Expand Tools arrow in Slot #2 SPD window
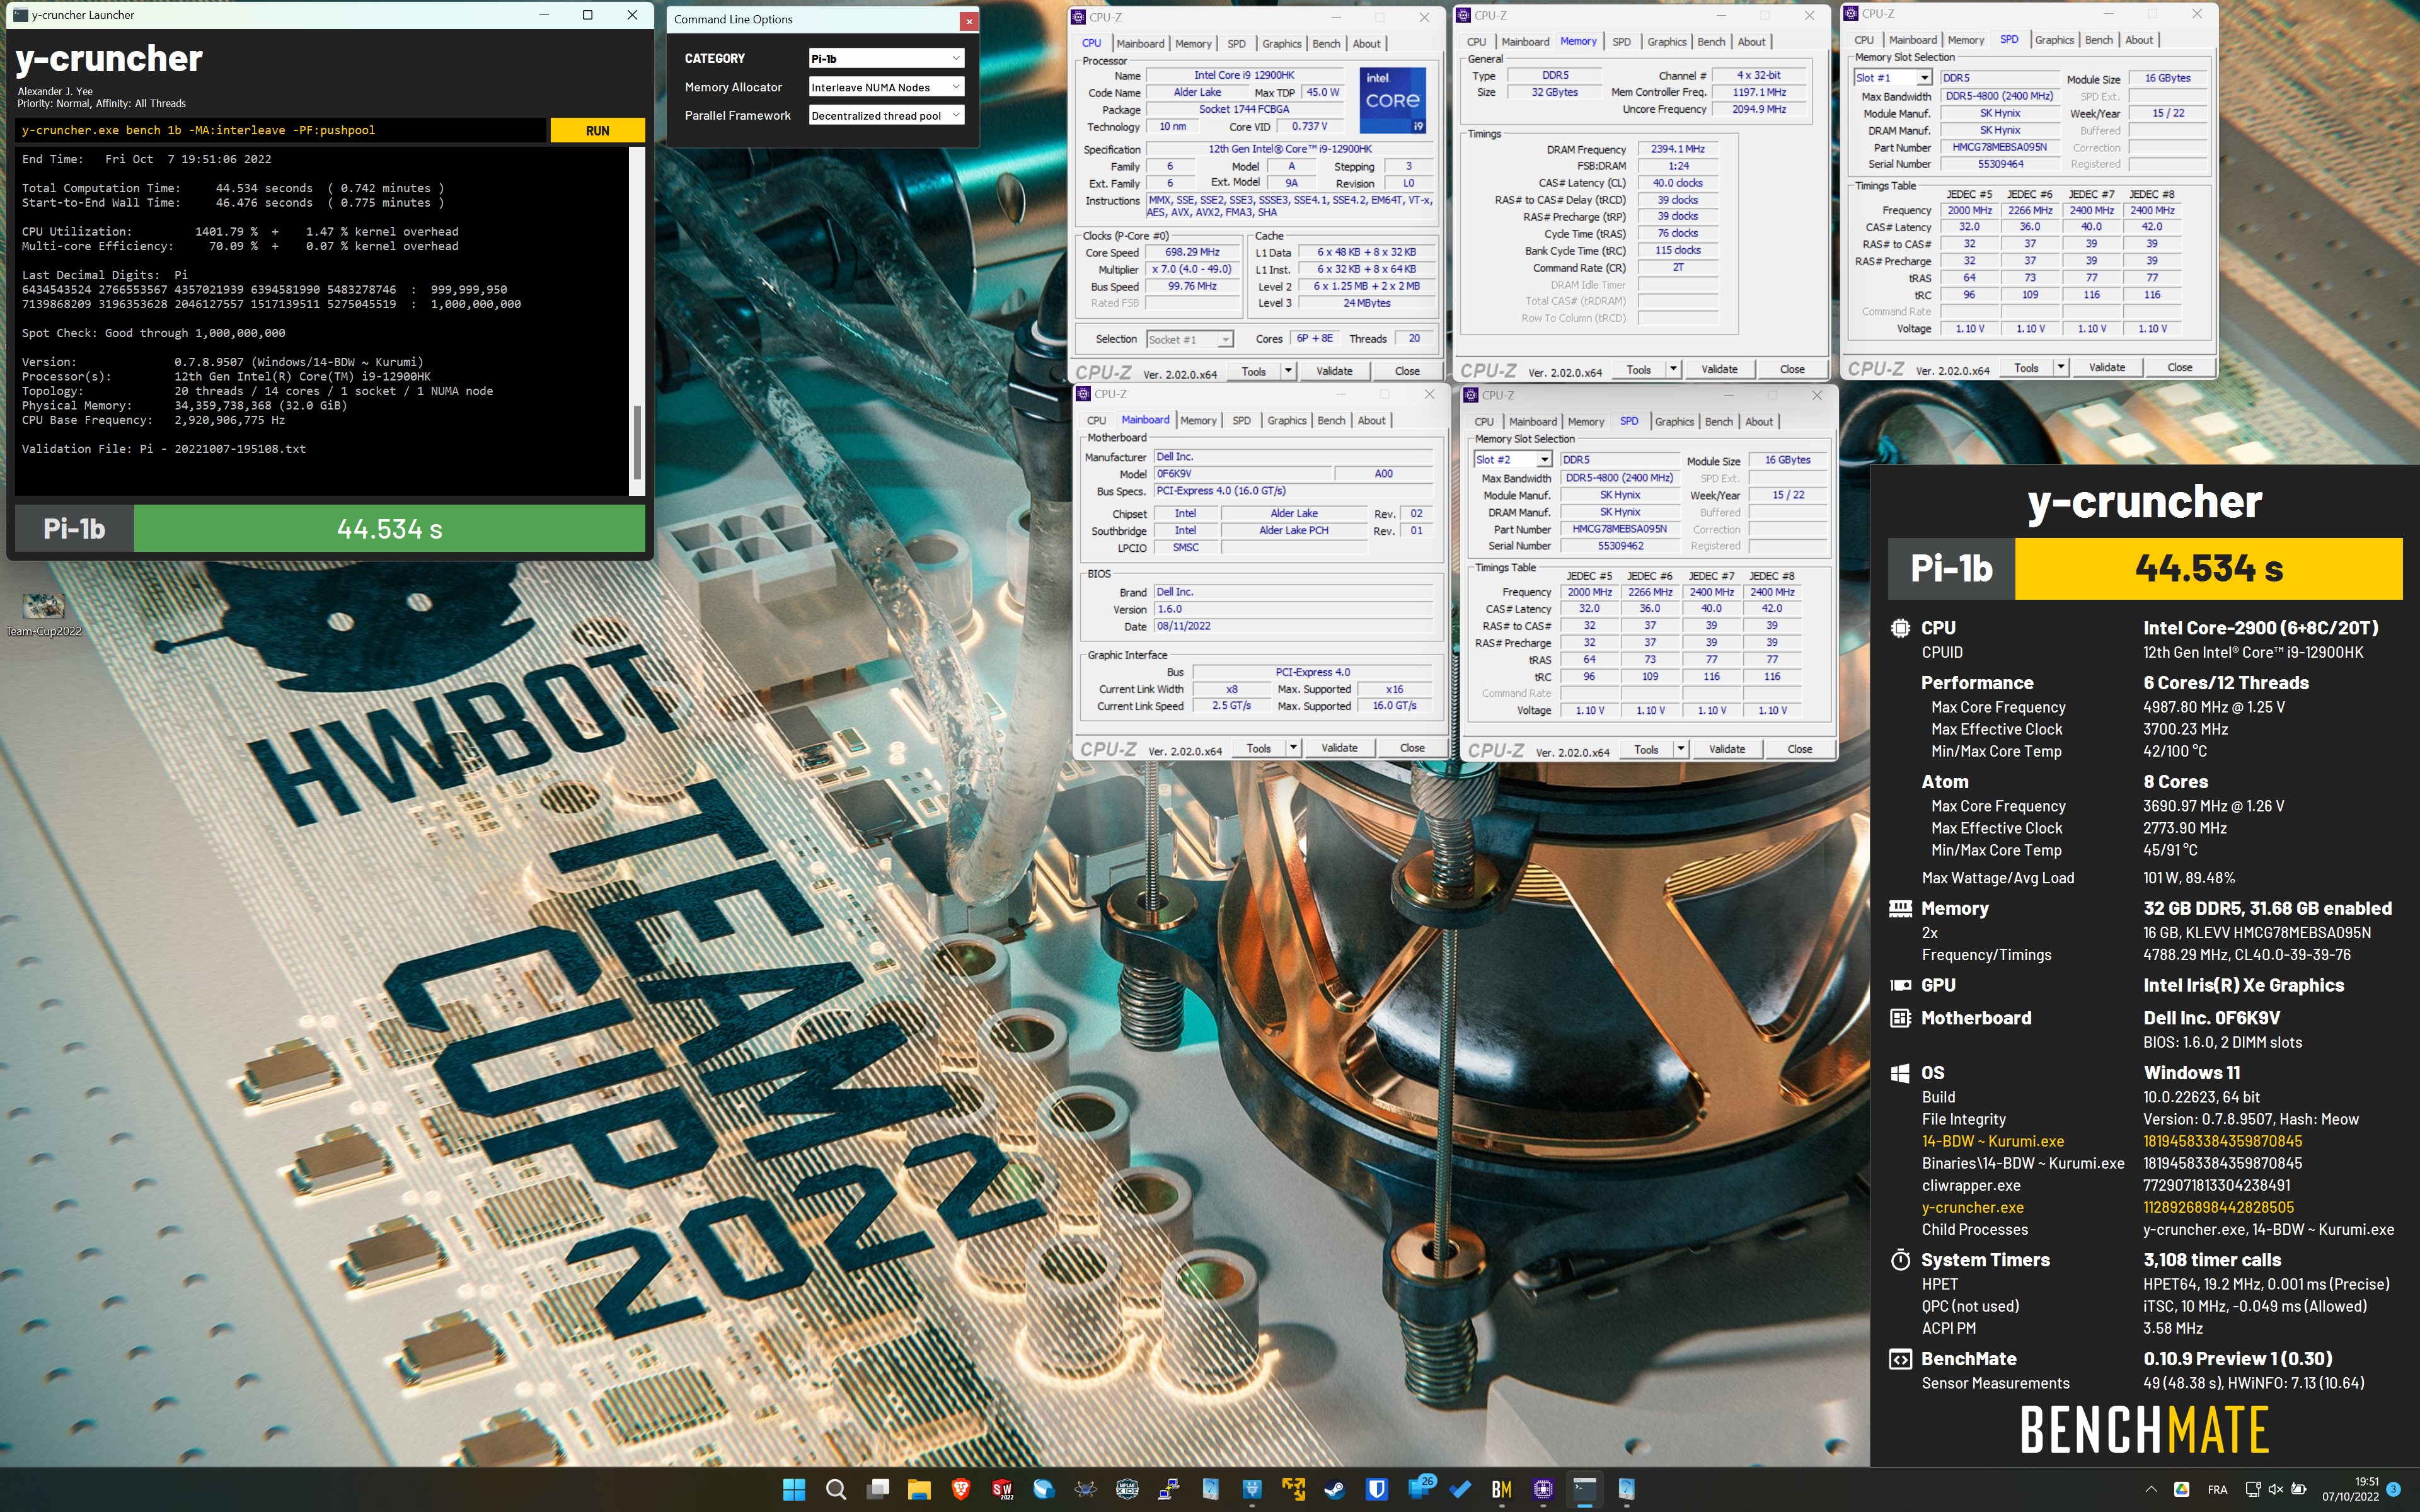The height and width of the screenshot is (1512, 2420). [1681, 749]
